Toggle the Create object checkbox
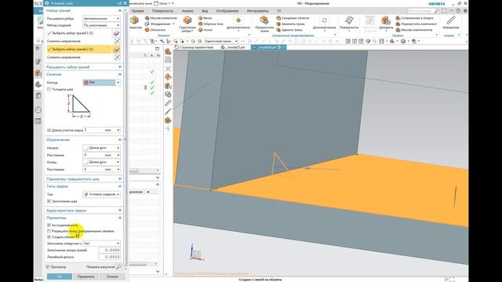Viewport: 502px width, 282px height. 49,237
